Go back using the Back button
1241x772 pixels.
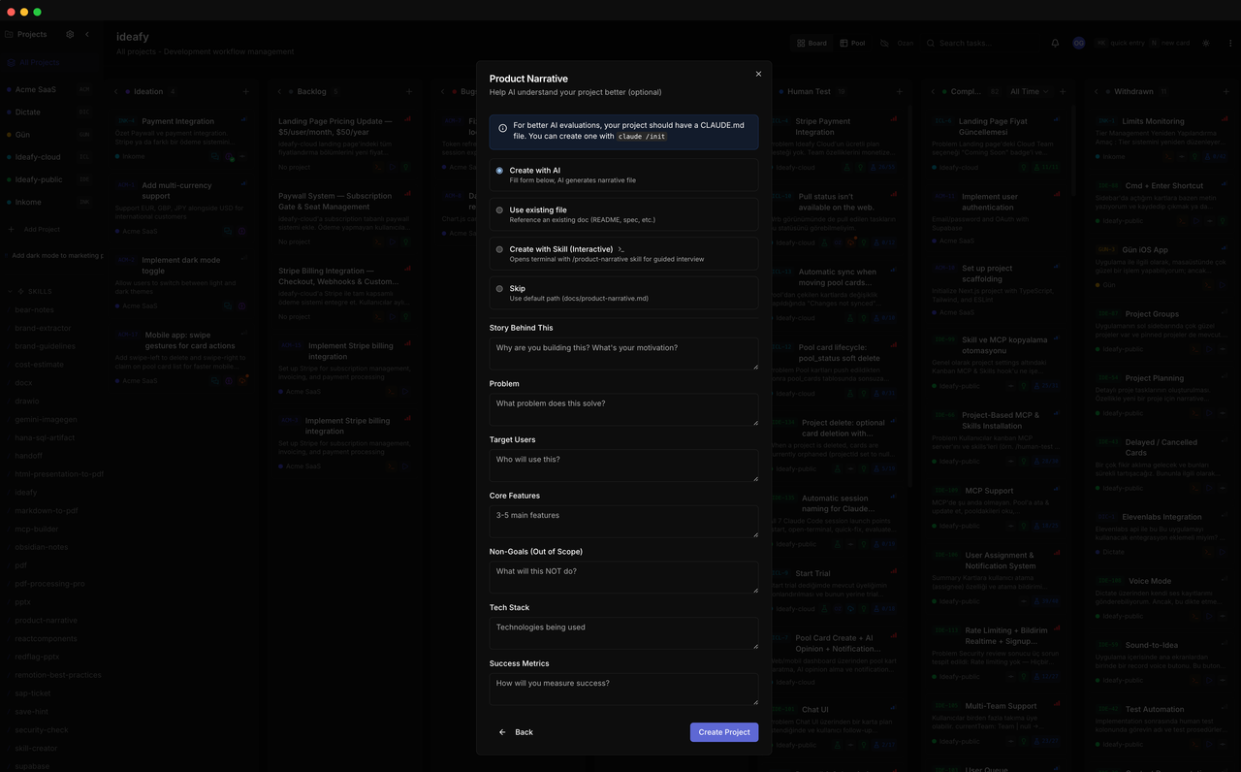(x=516, y=732)
